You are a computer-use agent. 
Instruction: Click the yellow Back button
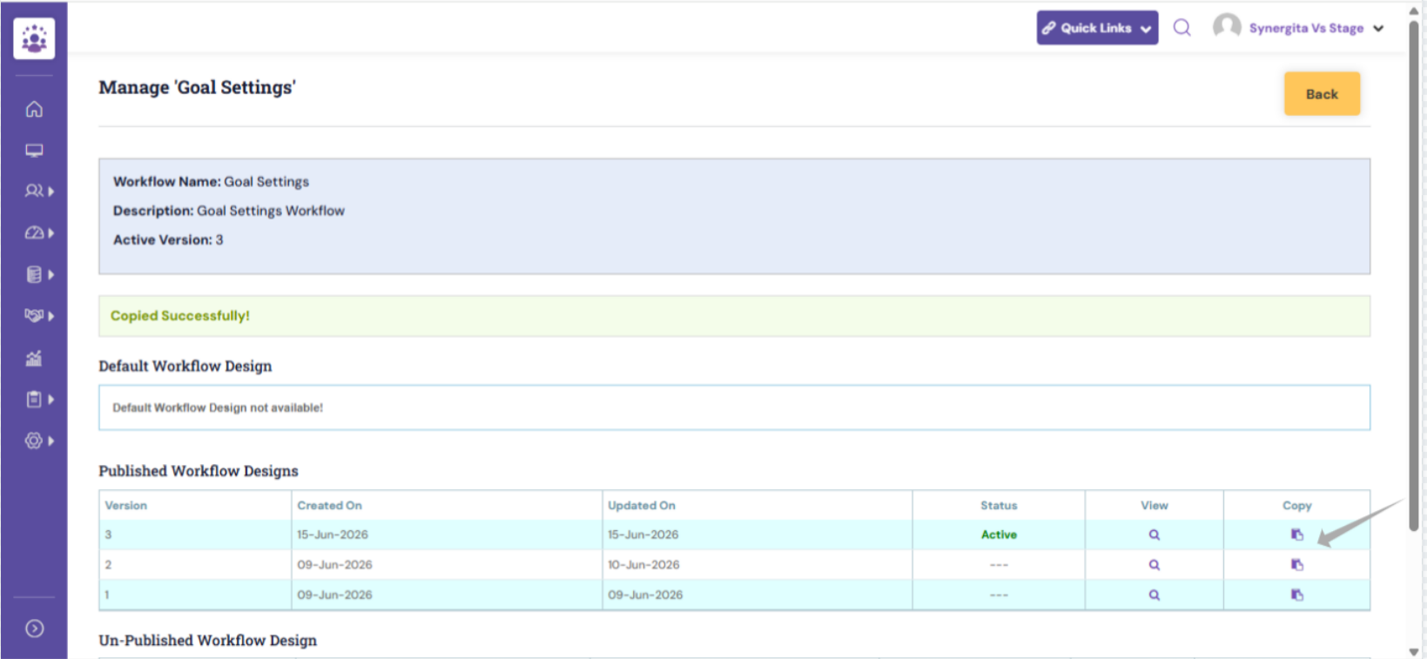1322,94
